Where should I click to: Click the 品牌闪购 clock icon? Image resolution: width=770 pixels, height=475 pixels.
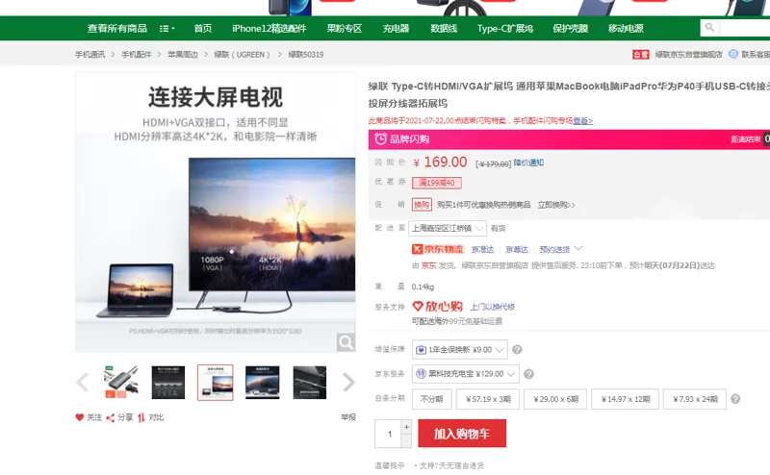tap(380, 138)
